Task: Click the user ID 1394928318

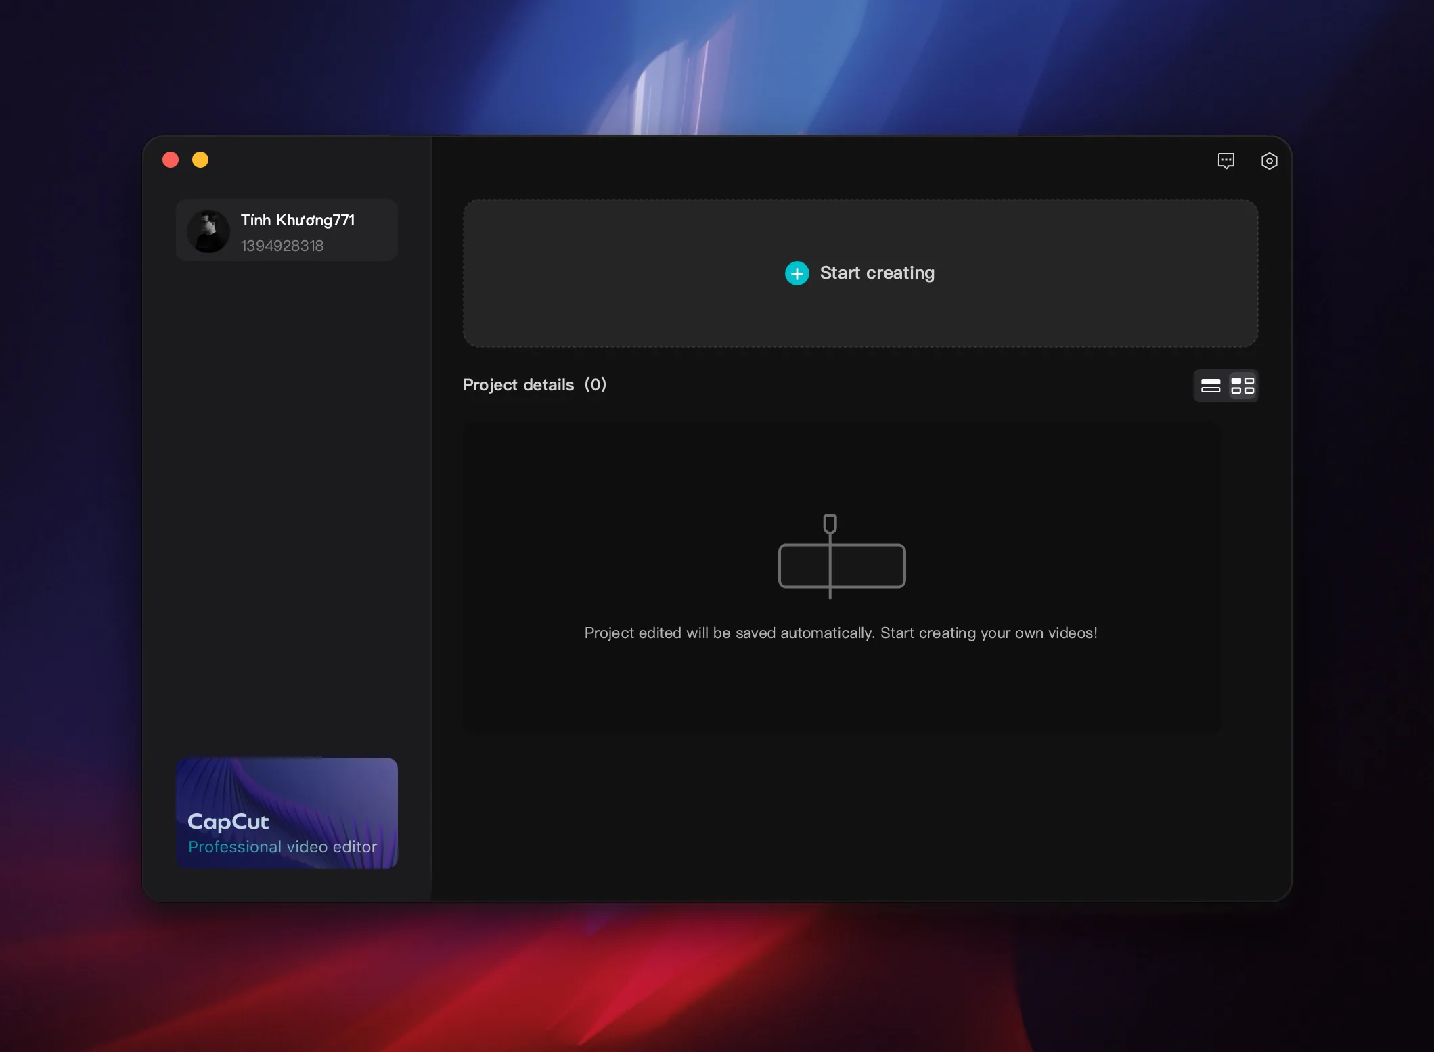Action: point(282,246)
